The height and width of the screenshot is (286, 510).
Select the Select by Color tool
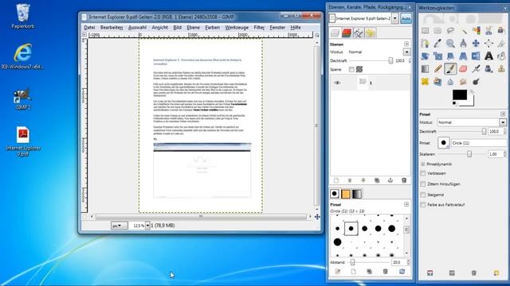click(x=476, y=31)
